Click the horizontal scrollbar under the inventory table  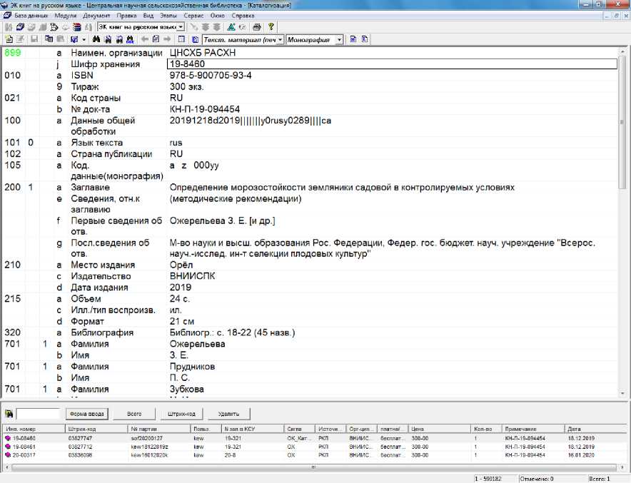312,467
